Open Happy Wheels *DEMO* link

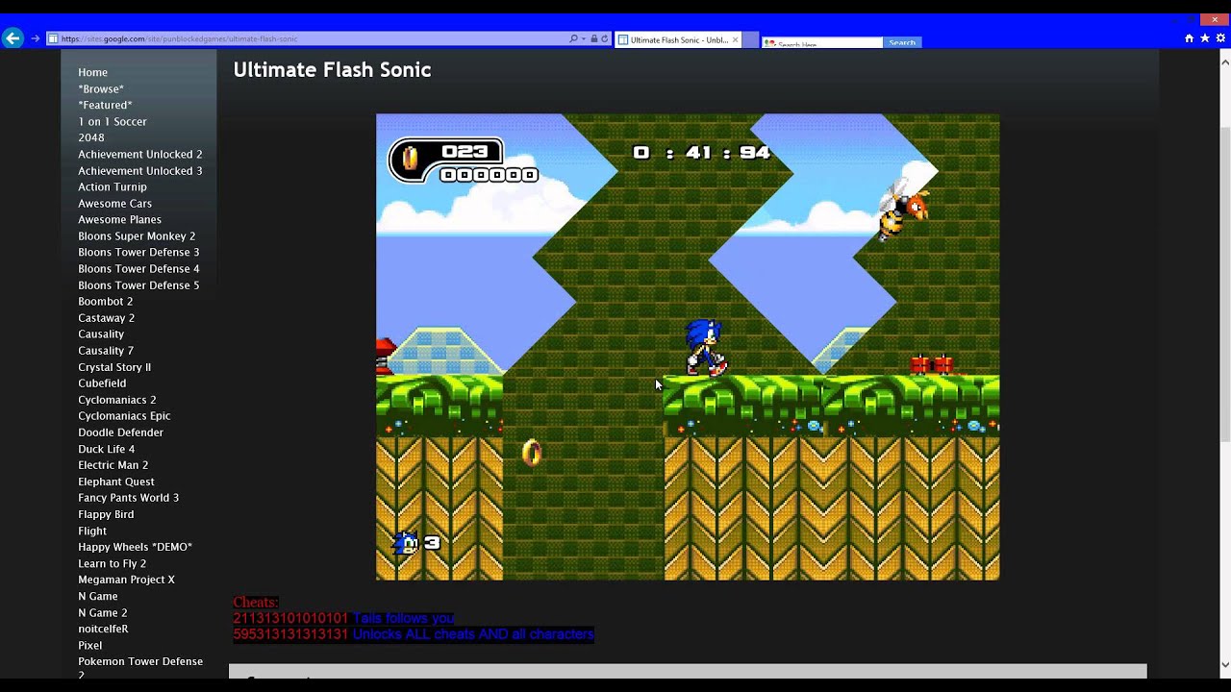(135, 547)
